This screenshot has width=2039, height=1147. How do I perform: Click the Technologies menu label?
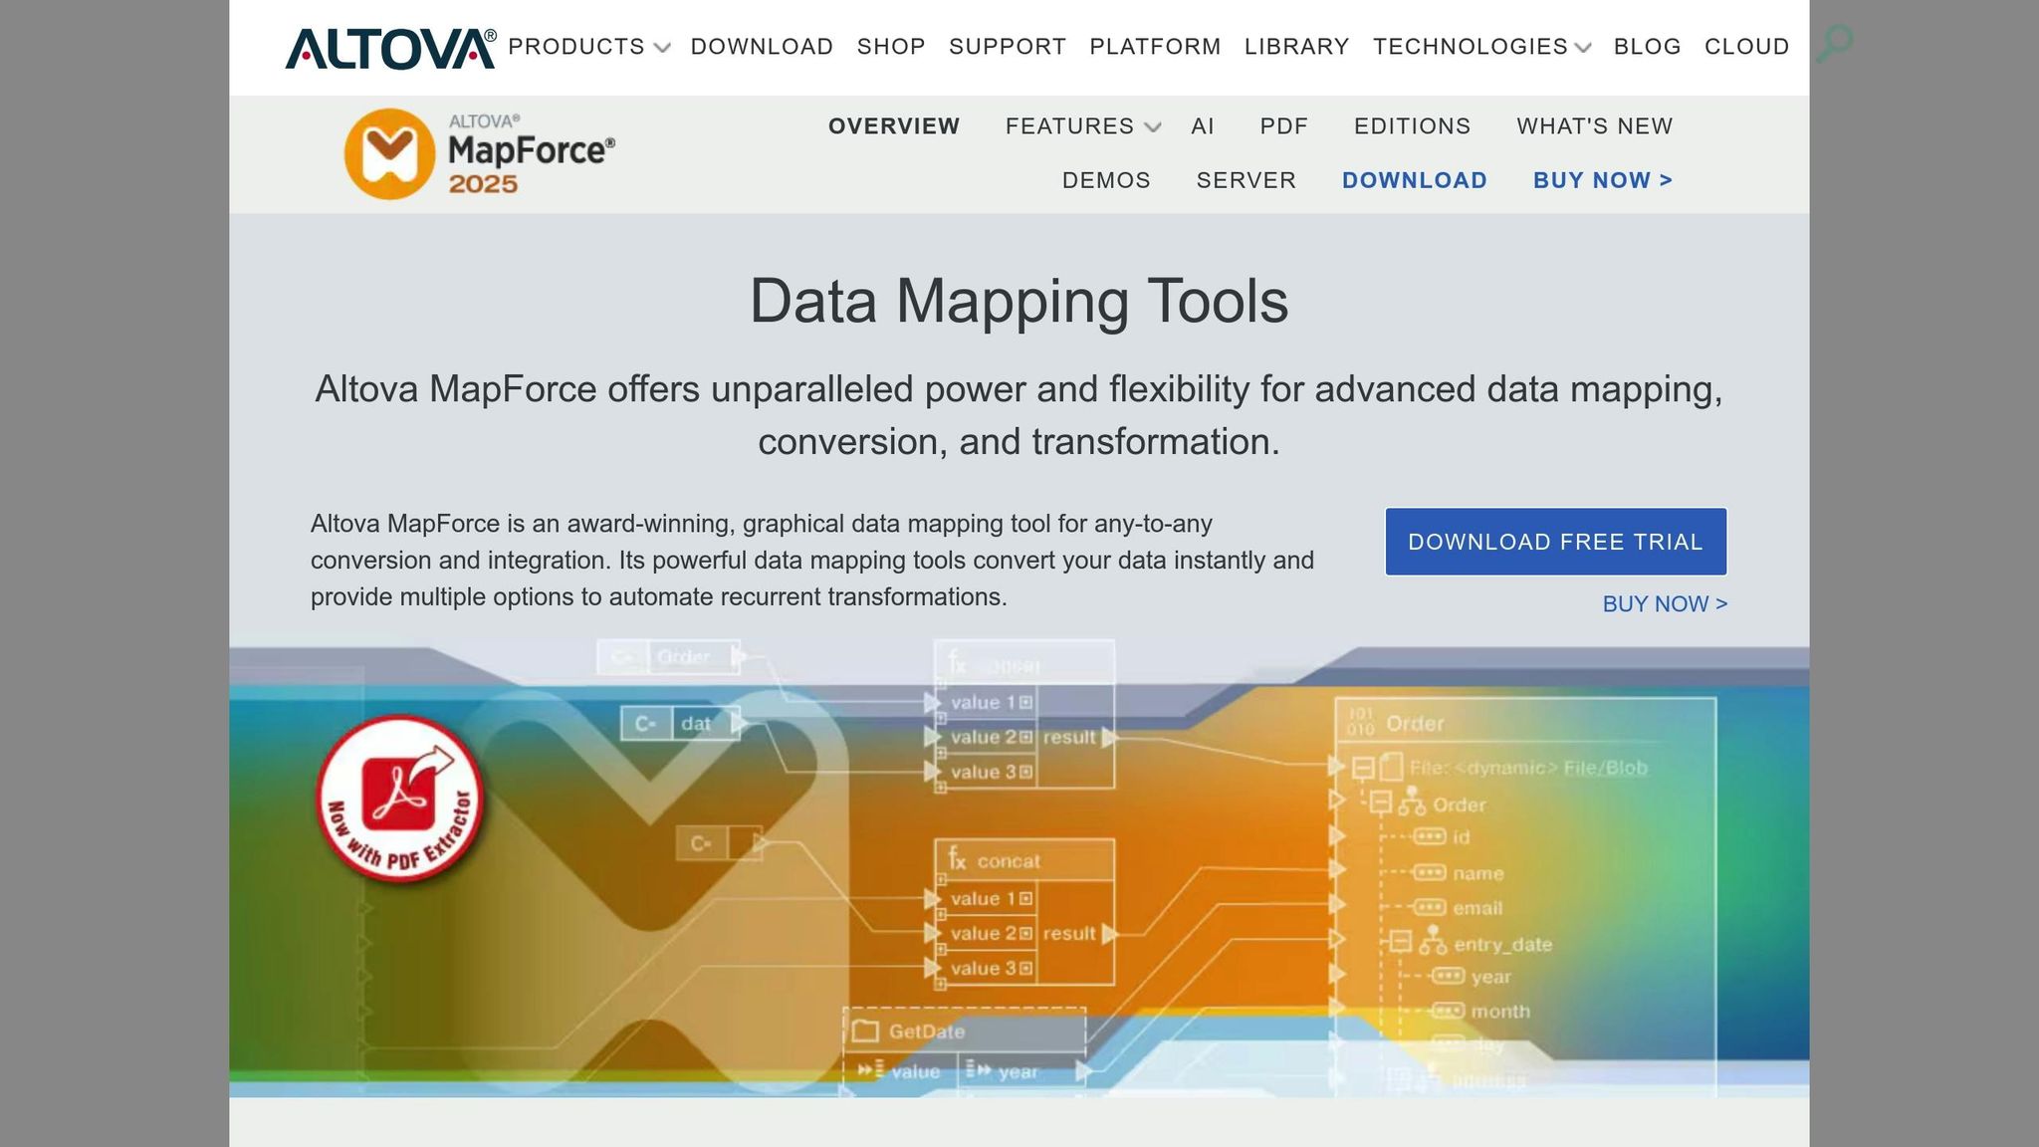click(x=1470, y=47)
